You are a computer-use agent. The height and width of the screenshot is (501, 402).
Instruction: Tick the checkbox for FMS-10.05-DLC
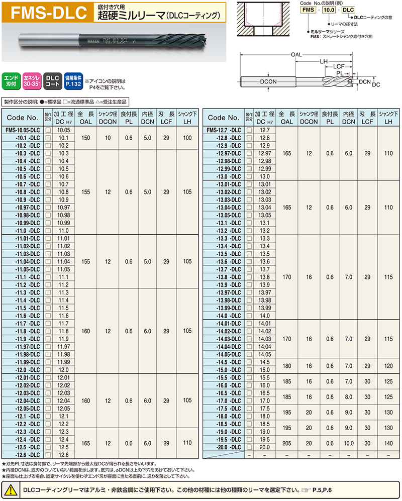coord(48,130)
